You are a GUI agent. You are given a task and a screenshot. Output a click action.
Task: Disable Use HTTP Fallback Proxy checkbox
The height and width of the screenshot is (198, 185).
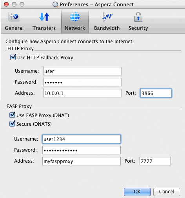[13, 57]
